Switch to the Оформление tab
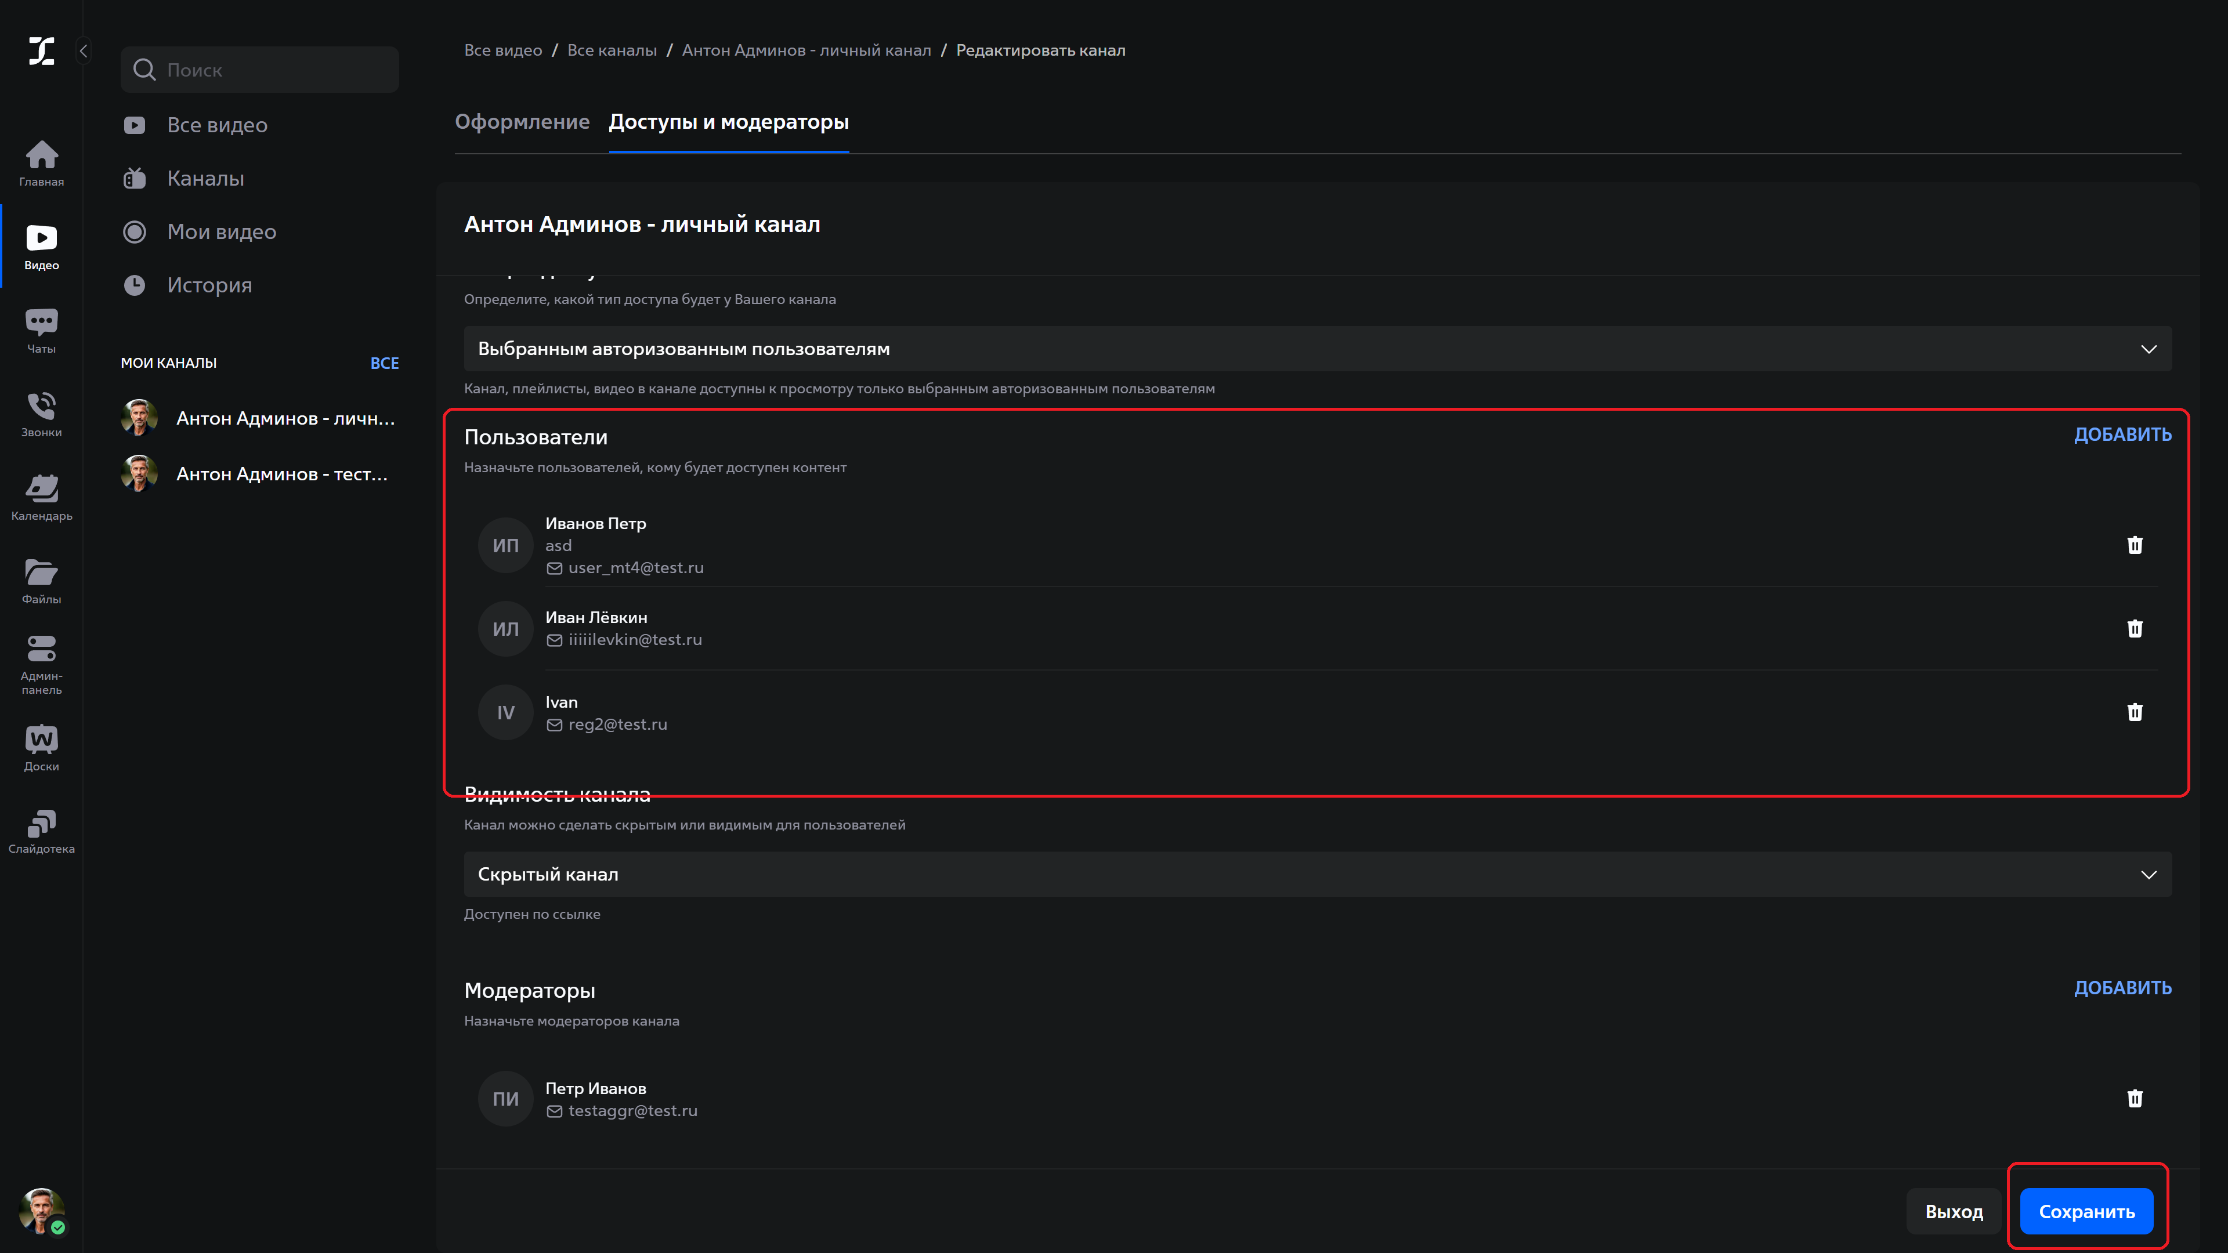Screen dimensions: 2228x1253 pyautogui.click(x=522, y=122)
